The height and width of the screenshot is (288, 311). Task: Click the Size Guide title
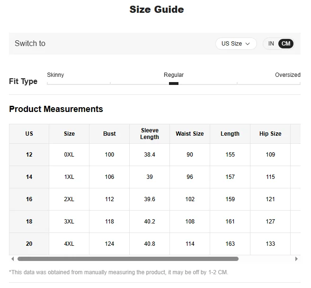coord(157,9)
